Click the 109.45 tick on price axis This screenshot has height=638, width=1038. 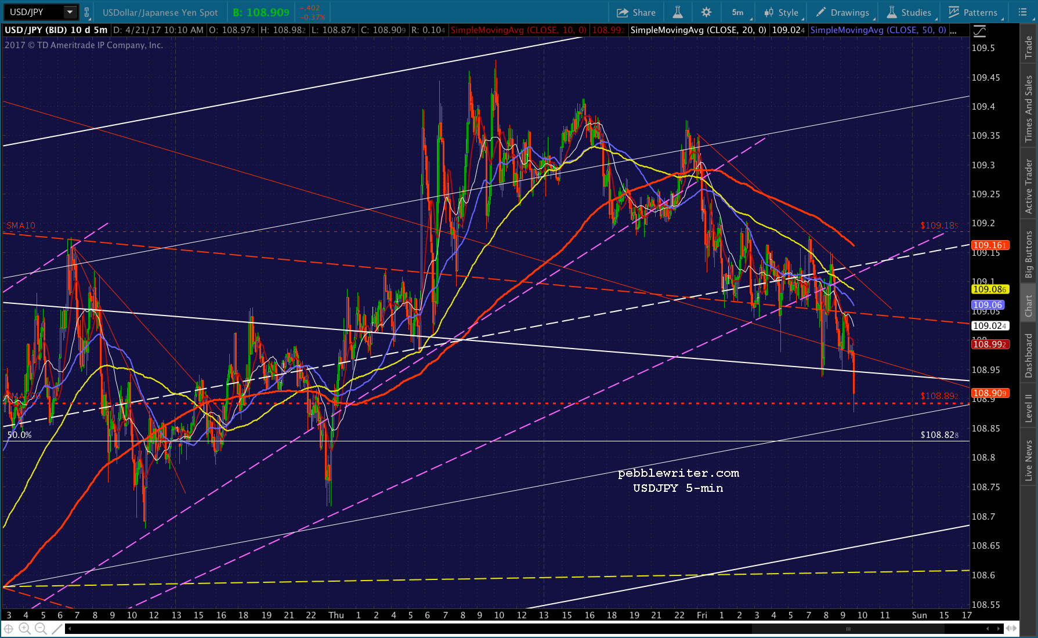click(986, 78)
